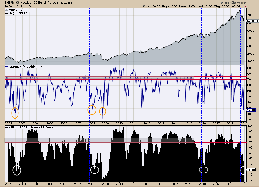The image size is (259, 187).
Task: Click the red down arrow beside the change
Action: [245, 7]
